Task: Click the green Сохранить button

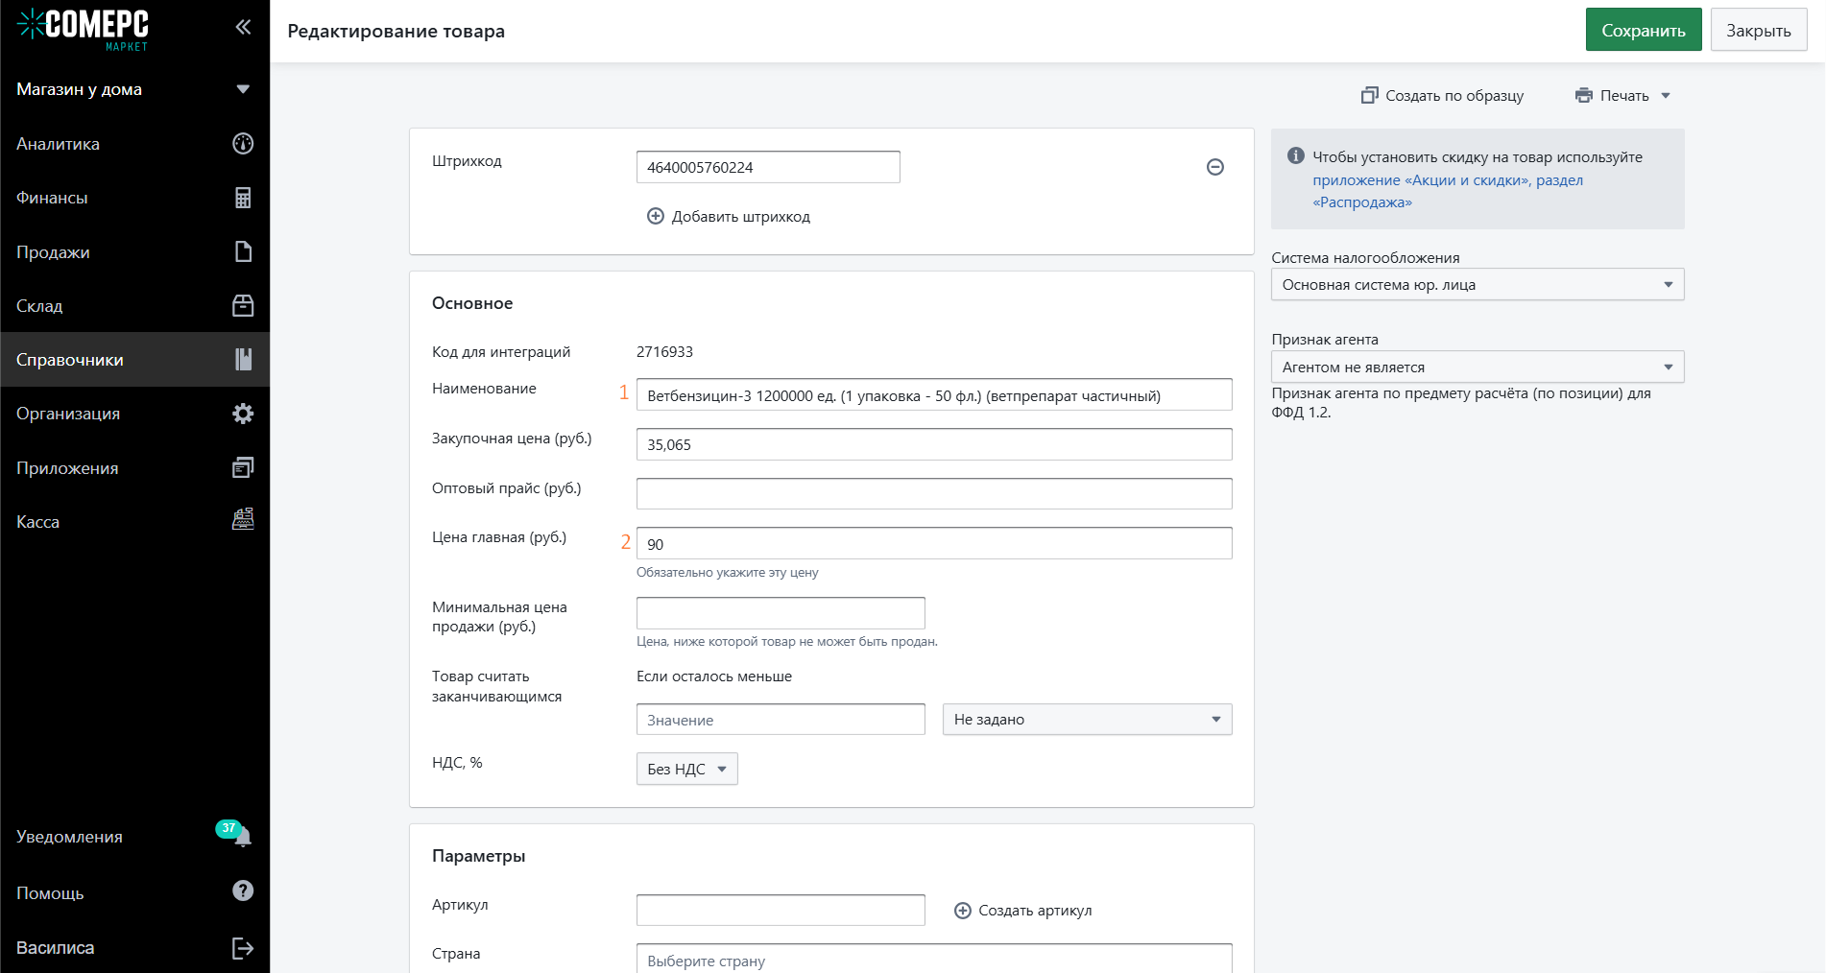Action: (x=1643, y=30)
